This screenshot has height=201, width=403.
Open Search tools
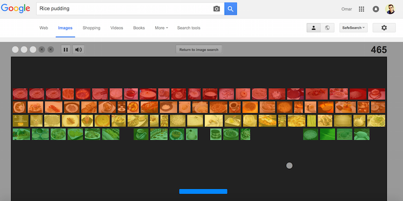(188, 28)
